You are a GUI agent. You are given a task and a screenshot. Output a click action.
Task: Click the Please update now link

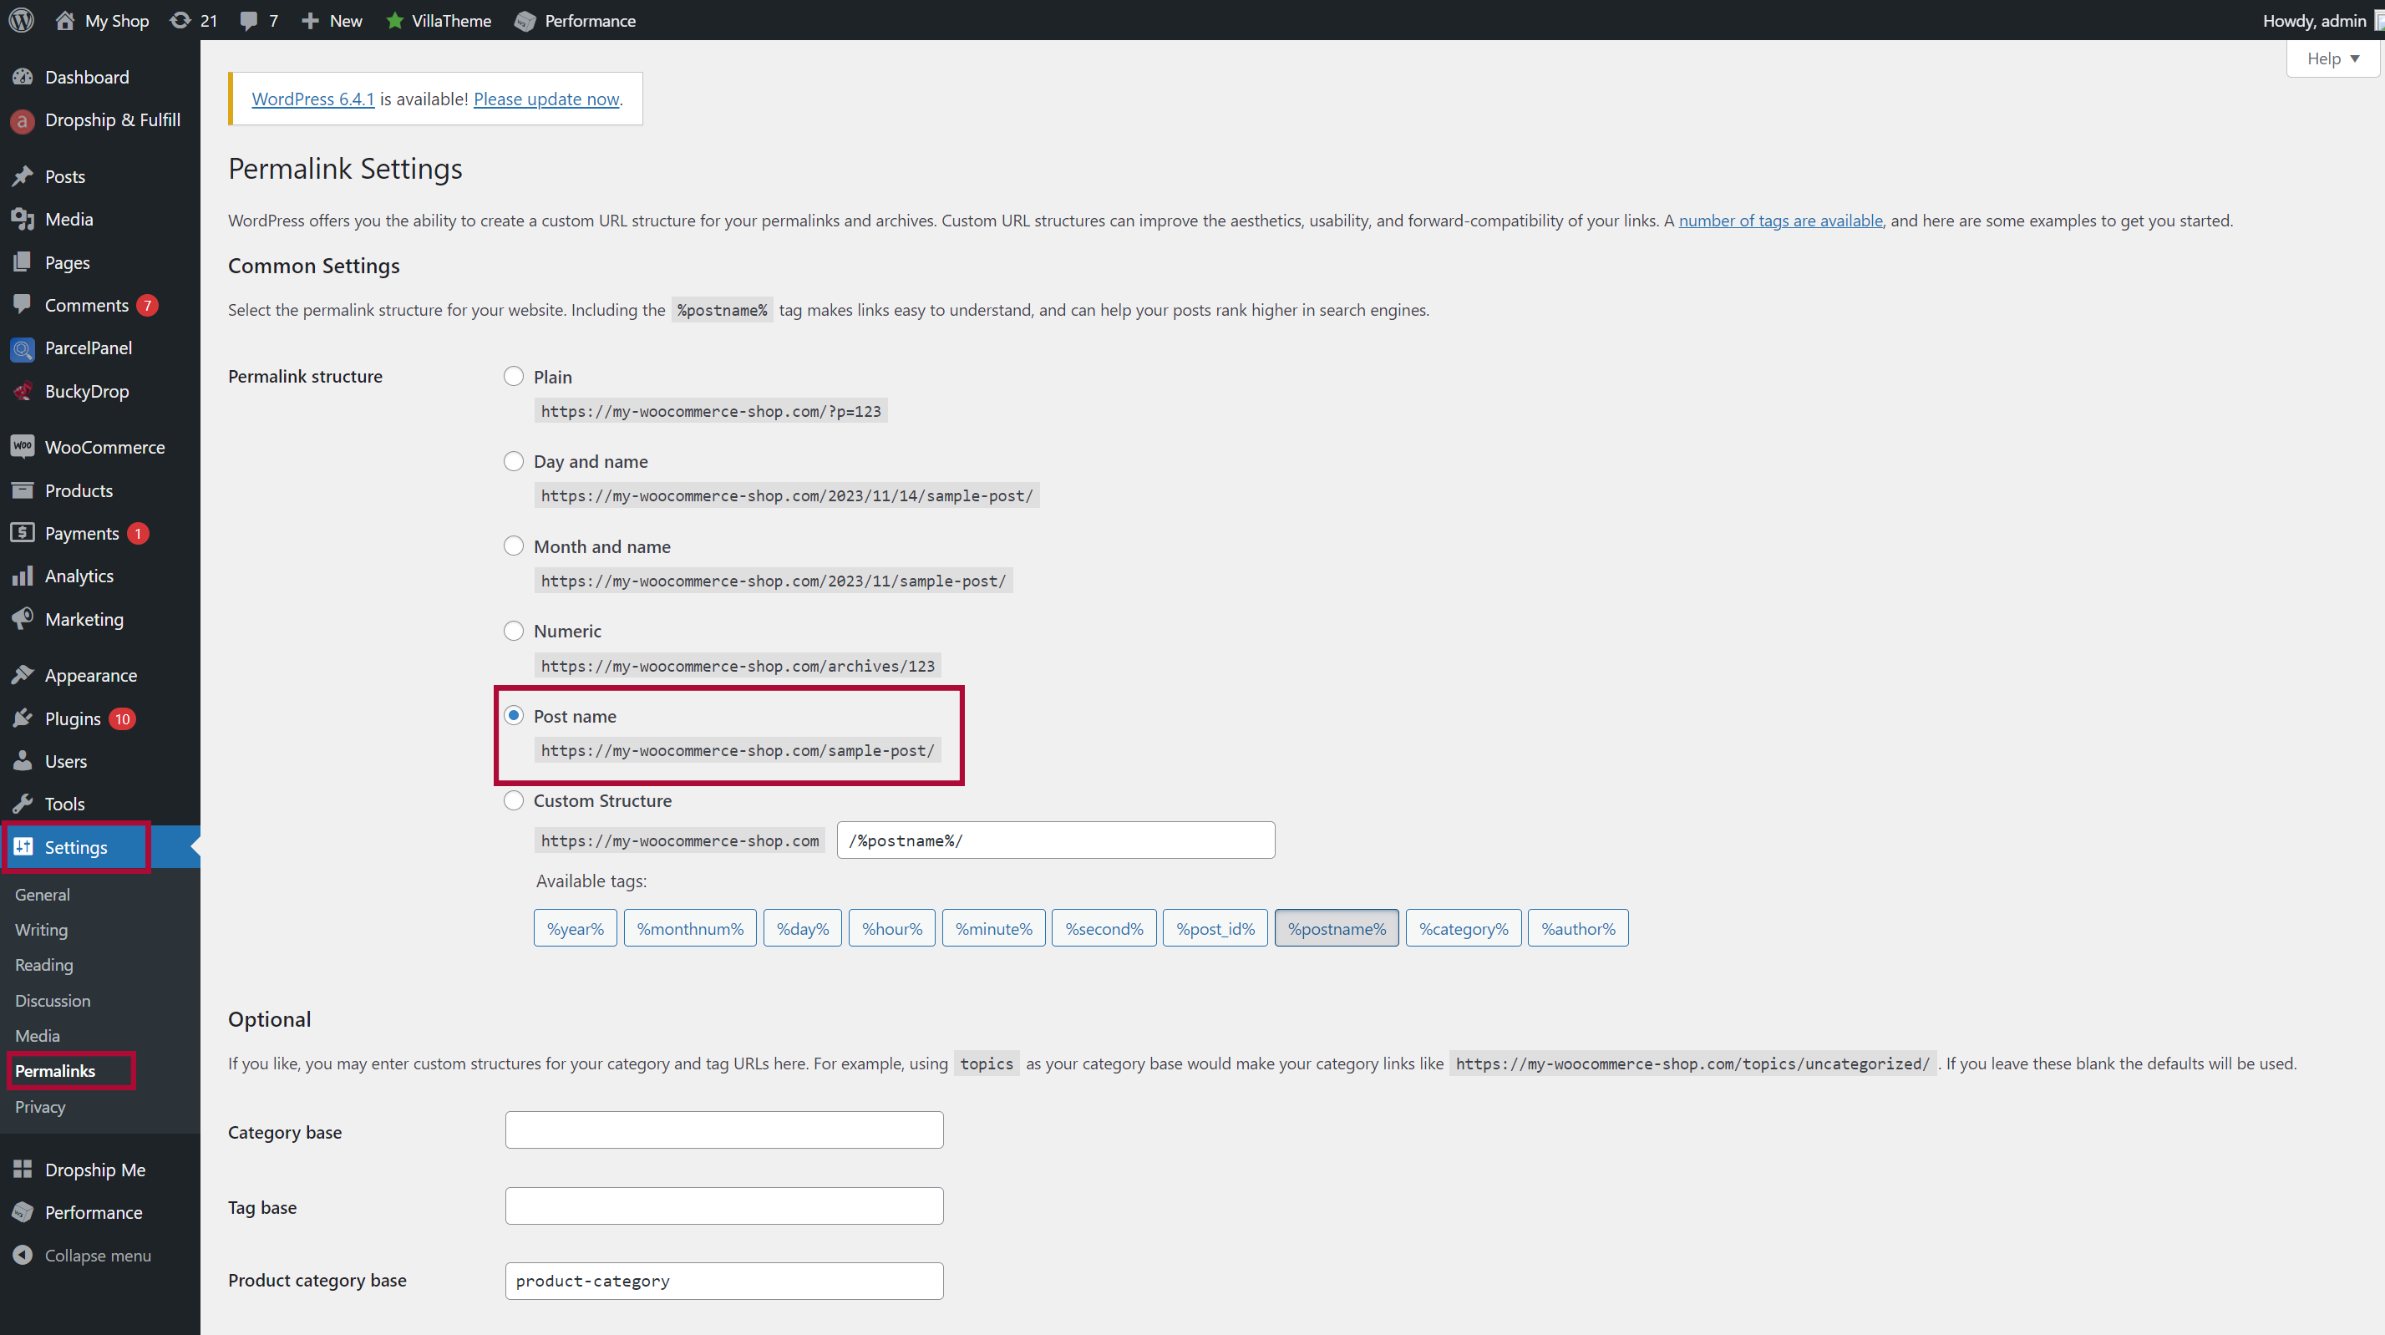[546, 99]
